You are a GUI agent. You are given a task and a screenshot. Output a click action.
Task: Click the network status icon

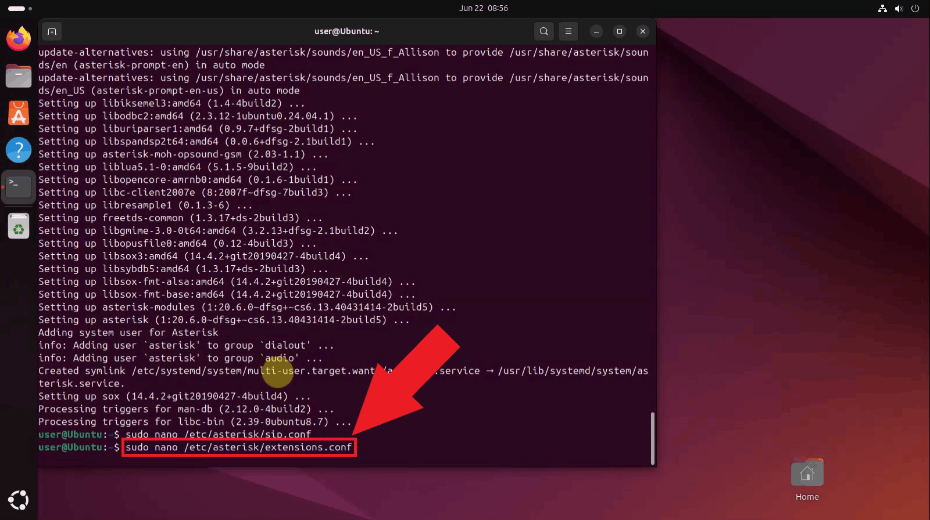882,8
